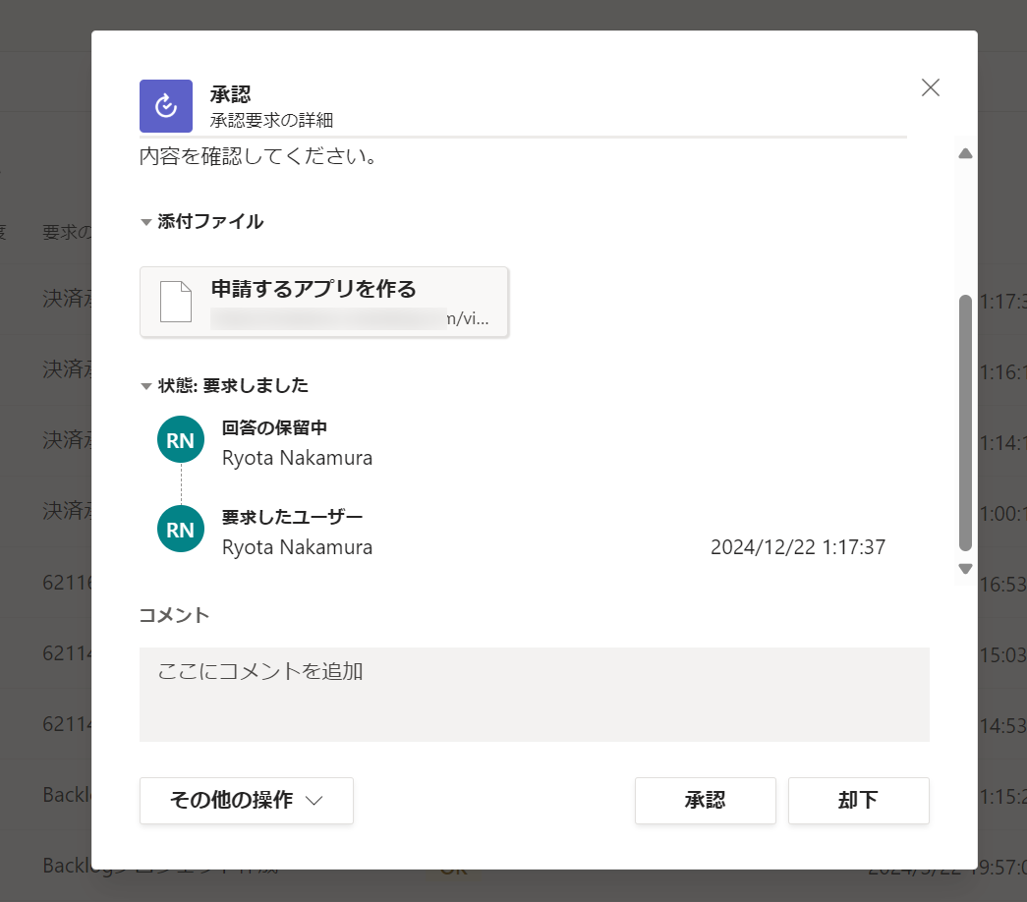Click the RN avatar beside 回答の保留中
This screenshot has width=1027, height=902.
click(x=181, y=439)
